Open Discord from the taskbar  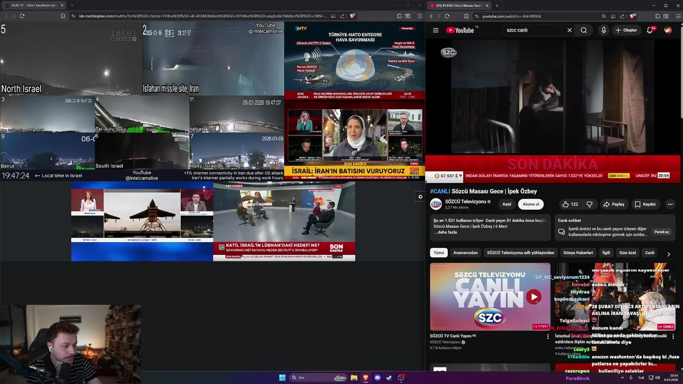377,378
